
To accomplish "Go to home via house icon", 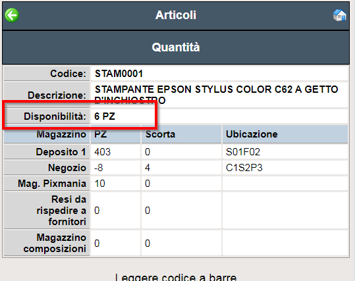I will pyautogui.click(x=340, y=15).
